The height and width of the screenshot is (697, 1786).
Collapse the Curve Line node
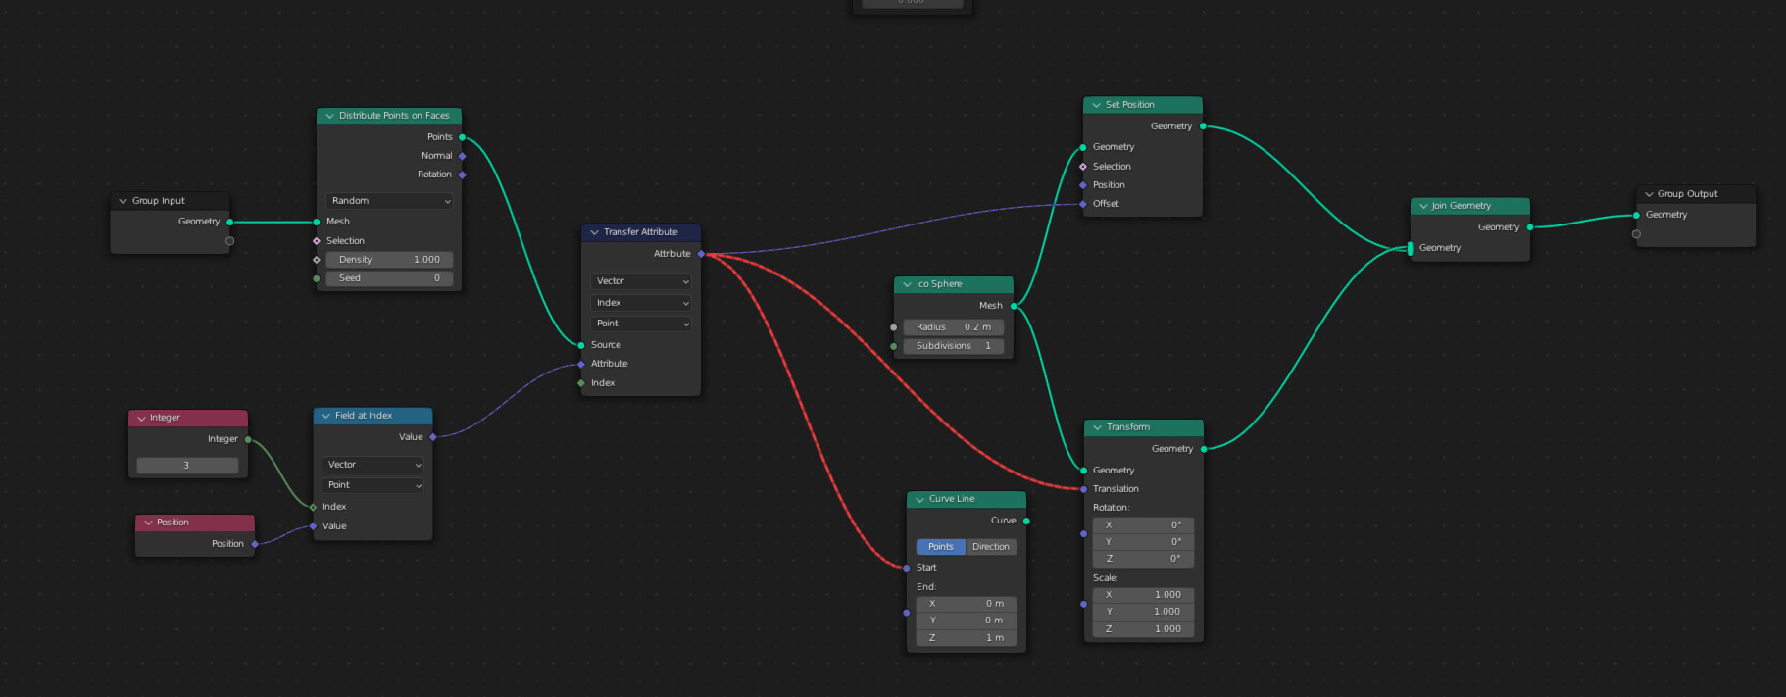point(920,499)
